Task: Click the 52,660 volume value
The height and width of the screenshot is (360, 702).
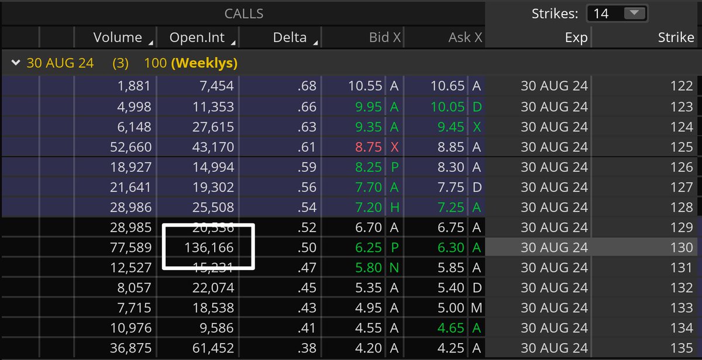Action: point(130,147)
